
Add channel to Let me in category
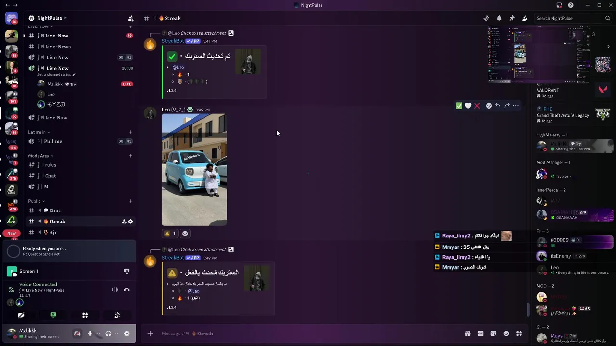coord(130,132)
